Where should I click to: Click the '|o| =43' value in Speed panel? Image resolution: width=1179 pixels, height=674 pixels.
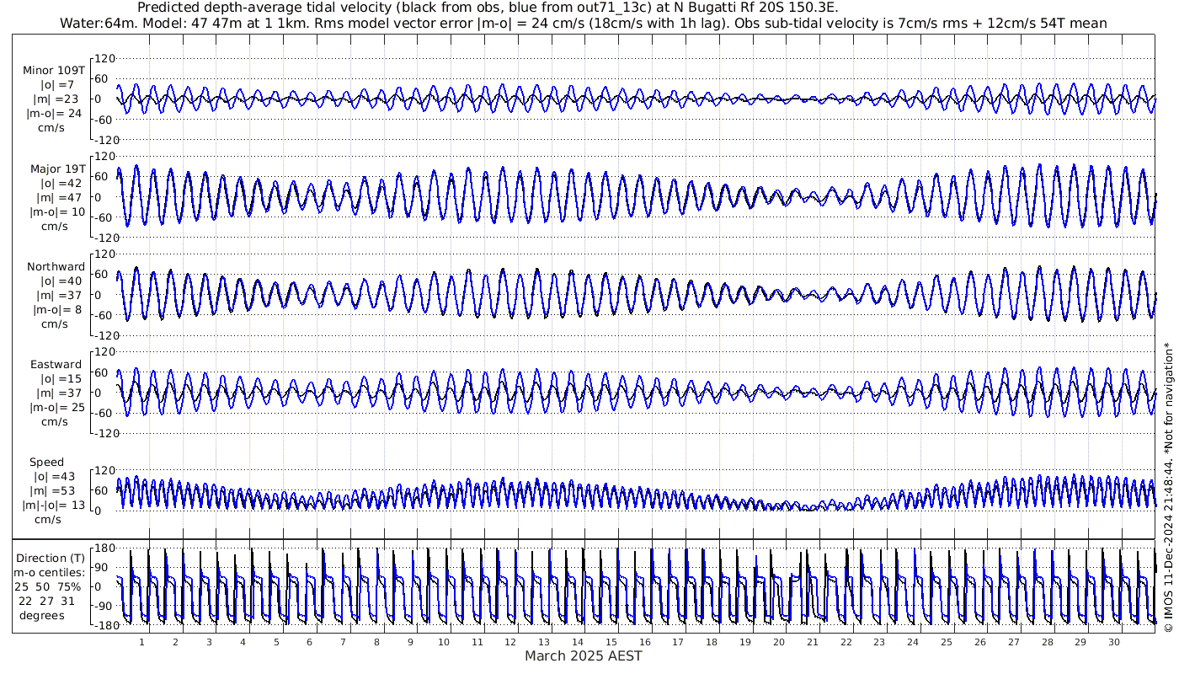coord(54,477)
